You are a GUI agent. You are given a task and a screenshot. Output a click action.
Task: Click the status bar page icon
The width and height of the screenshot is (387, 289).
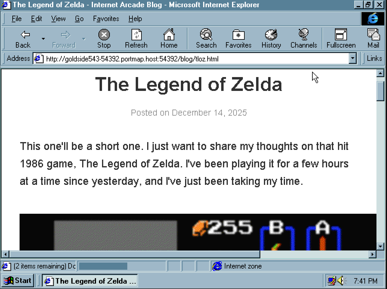pos(6,266)
